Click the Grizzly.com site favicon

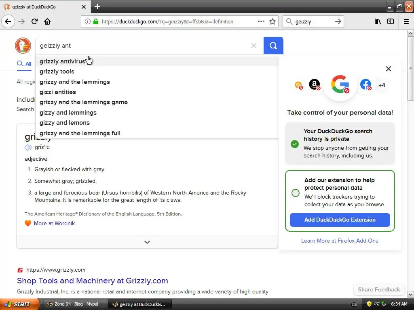click(20, 270)
